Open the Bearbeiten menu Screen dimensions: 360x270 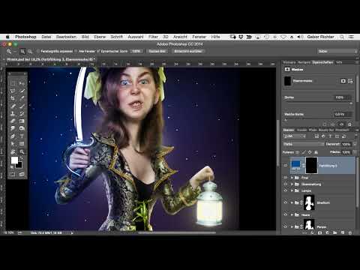click(66, 37)
